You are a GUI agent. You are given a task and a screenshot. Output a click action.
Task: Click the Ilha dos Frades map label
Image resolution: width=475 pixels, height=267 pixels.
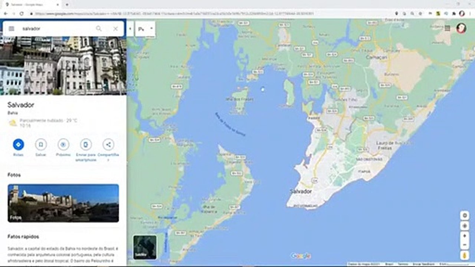click(239, 99)
